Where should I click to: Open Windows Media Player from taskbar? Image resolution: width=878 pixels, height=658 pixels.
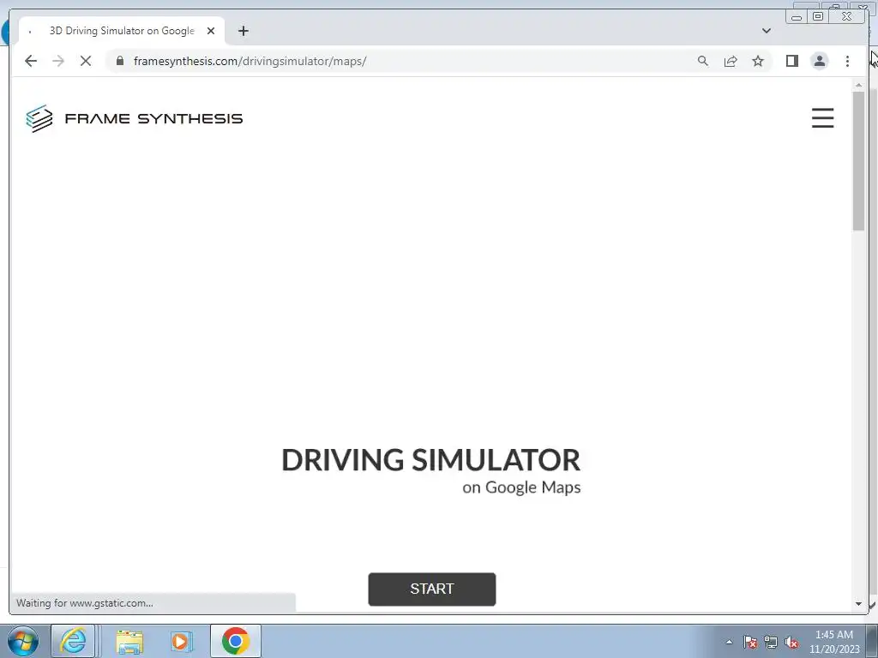(x=181, y=641)
